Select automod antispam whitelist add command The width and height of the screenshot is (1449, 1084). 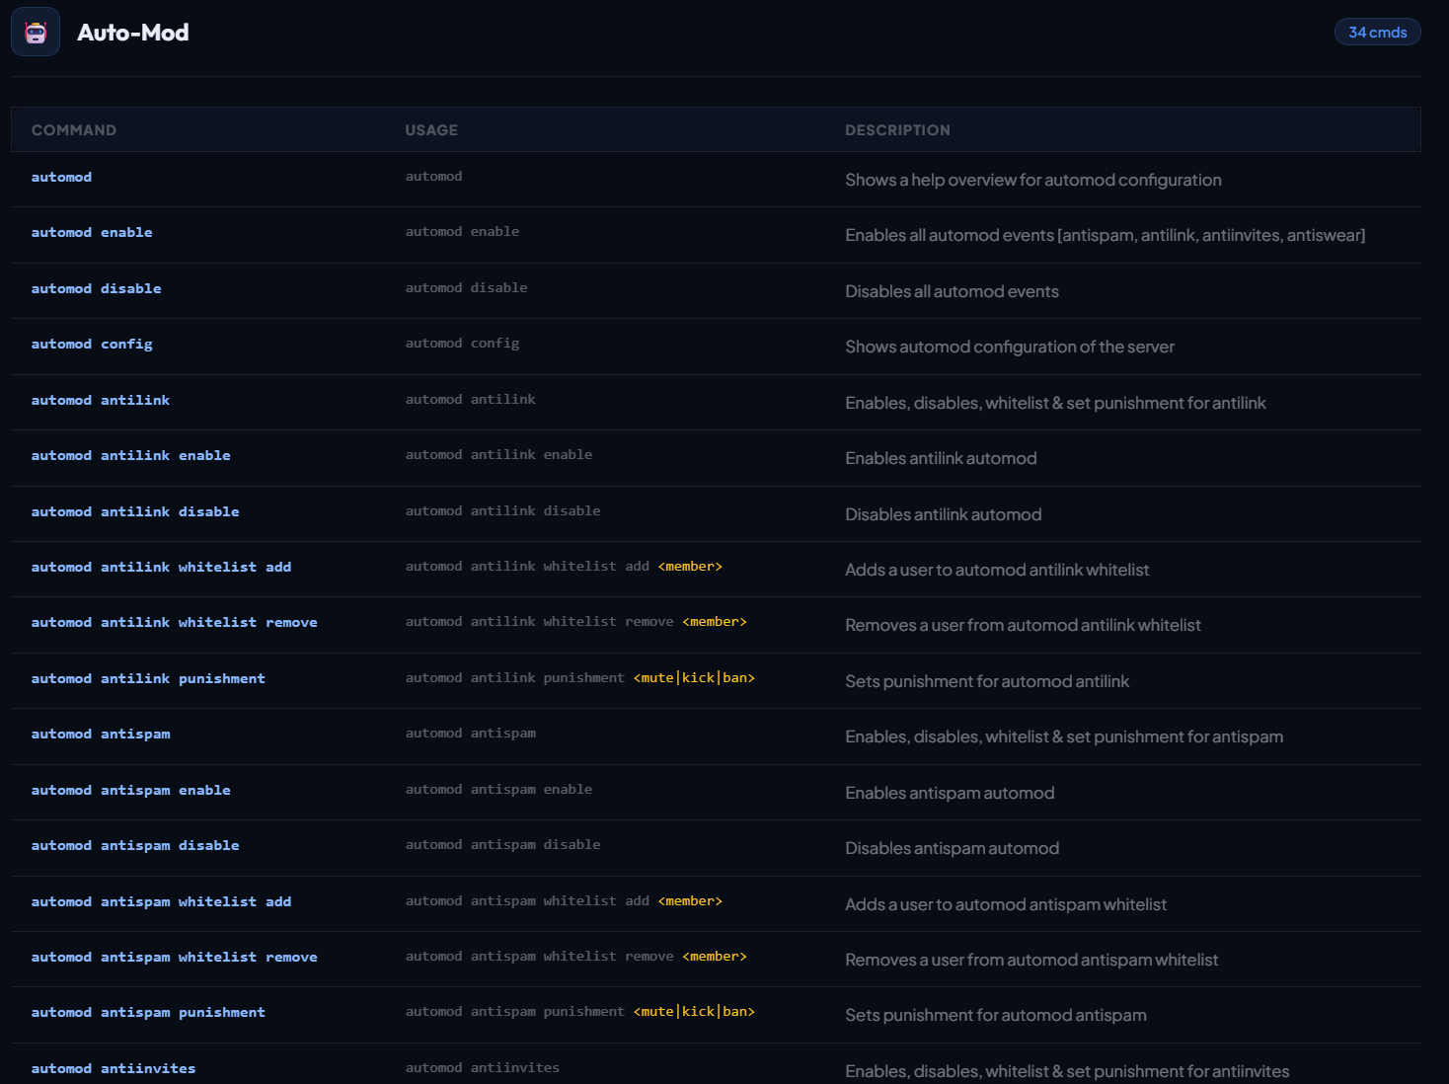(161, 901)
